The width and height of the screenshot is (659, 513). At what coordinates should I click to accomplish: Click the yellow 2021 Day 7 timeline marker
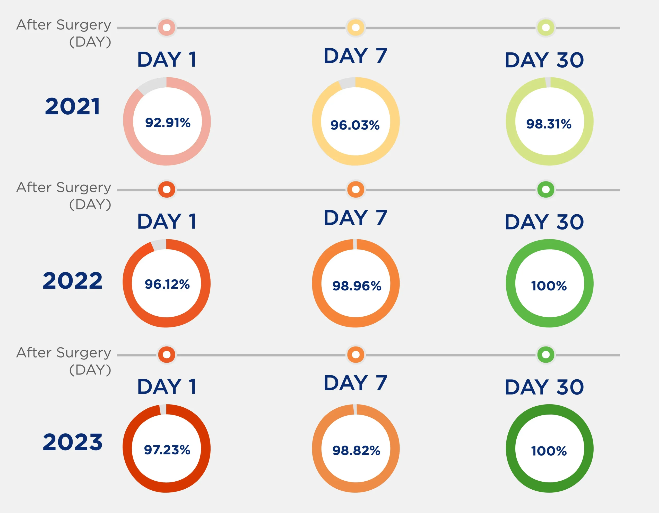(356, 28)
